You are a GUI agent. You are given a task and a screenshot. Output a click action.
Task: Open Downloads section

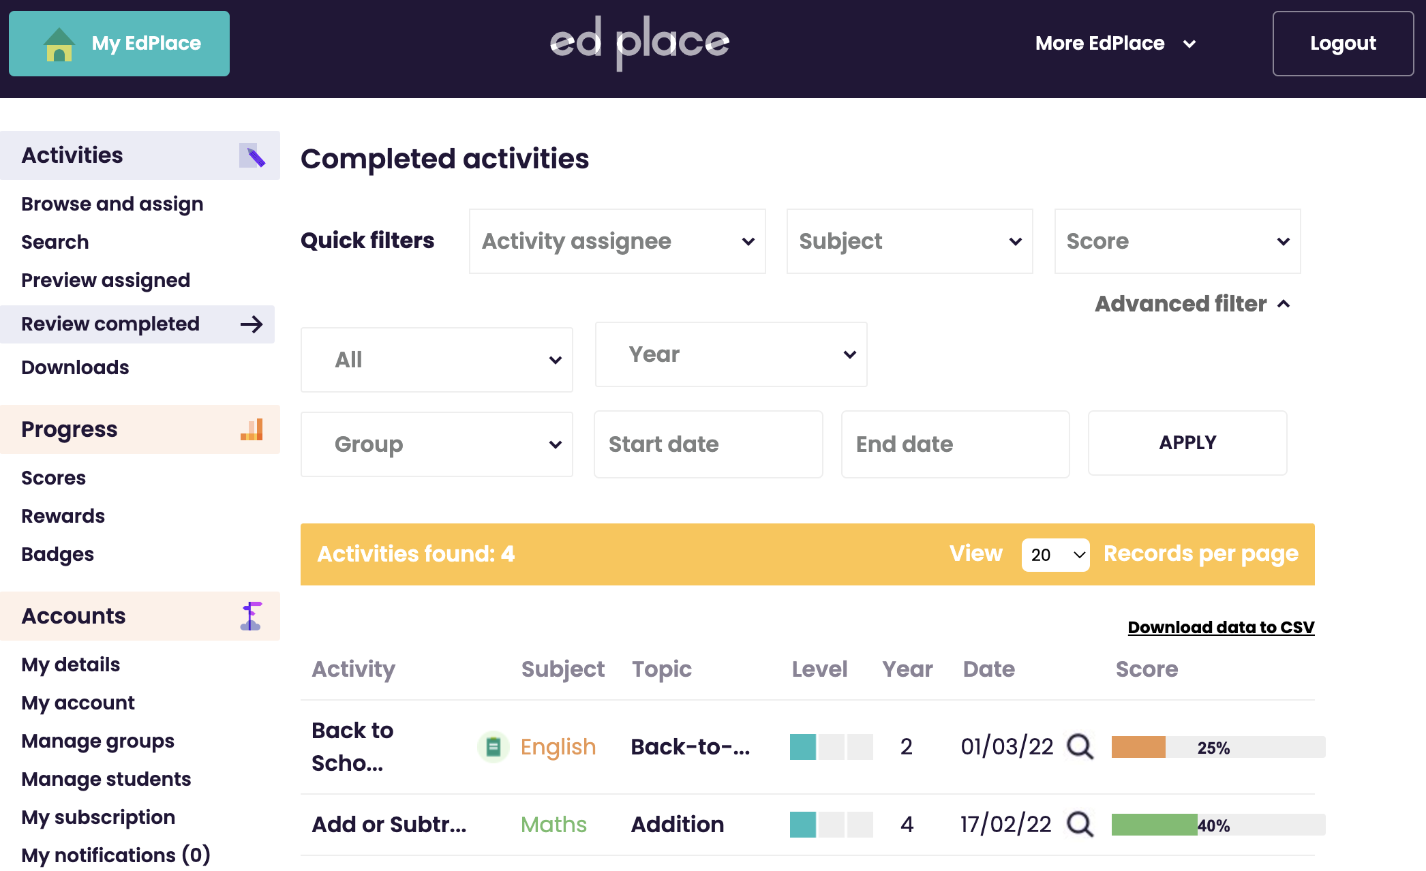[75, 368]
